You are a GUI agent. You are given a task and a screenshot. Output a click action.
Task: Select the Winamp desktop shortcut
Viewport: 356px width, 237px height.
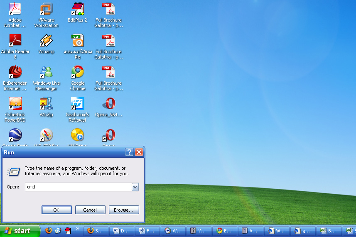46,44
